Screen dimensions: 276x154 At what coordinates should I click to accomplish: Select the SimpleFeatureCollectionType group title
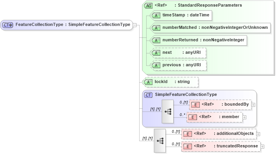pos(186,95)
